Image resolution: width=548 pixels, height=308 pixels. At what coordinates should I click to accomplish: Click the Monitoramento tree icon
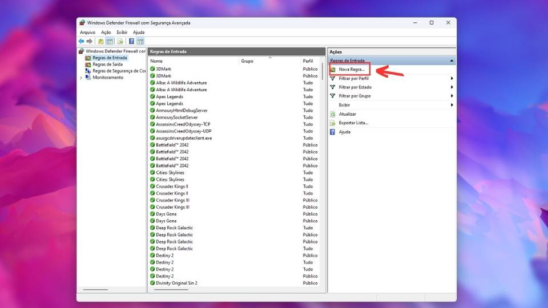pos(88,78)
